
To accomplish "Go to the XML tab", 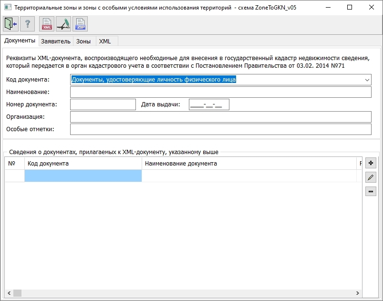I will click(105, 42).
